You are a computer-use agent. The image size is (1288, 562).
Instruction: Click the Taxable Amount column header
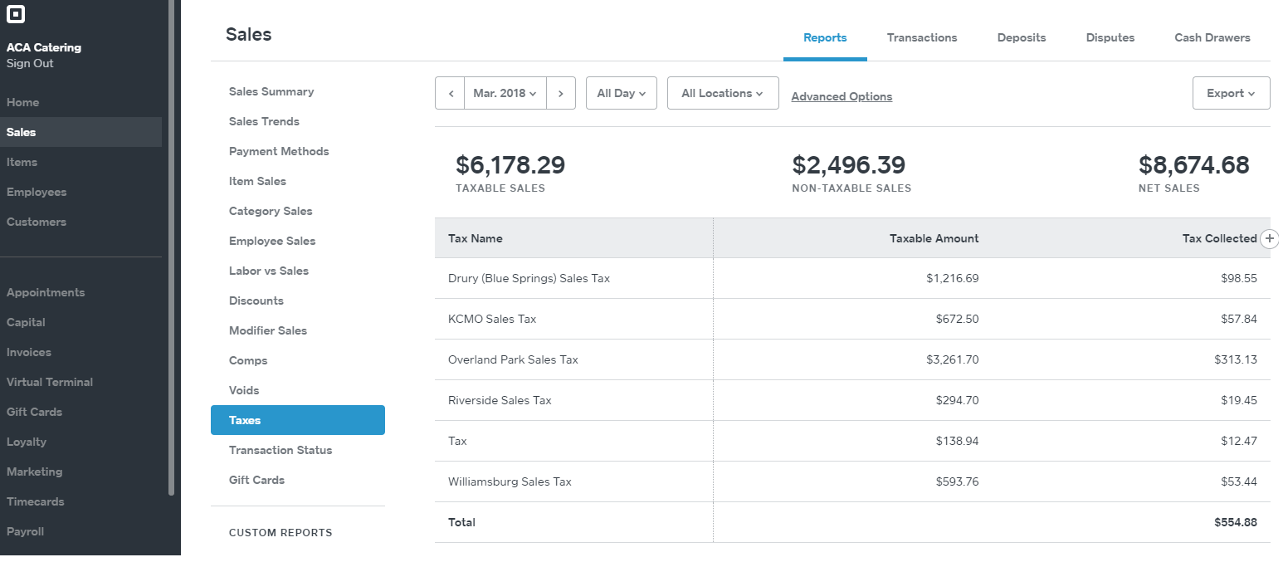[x=934, y=238]
